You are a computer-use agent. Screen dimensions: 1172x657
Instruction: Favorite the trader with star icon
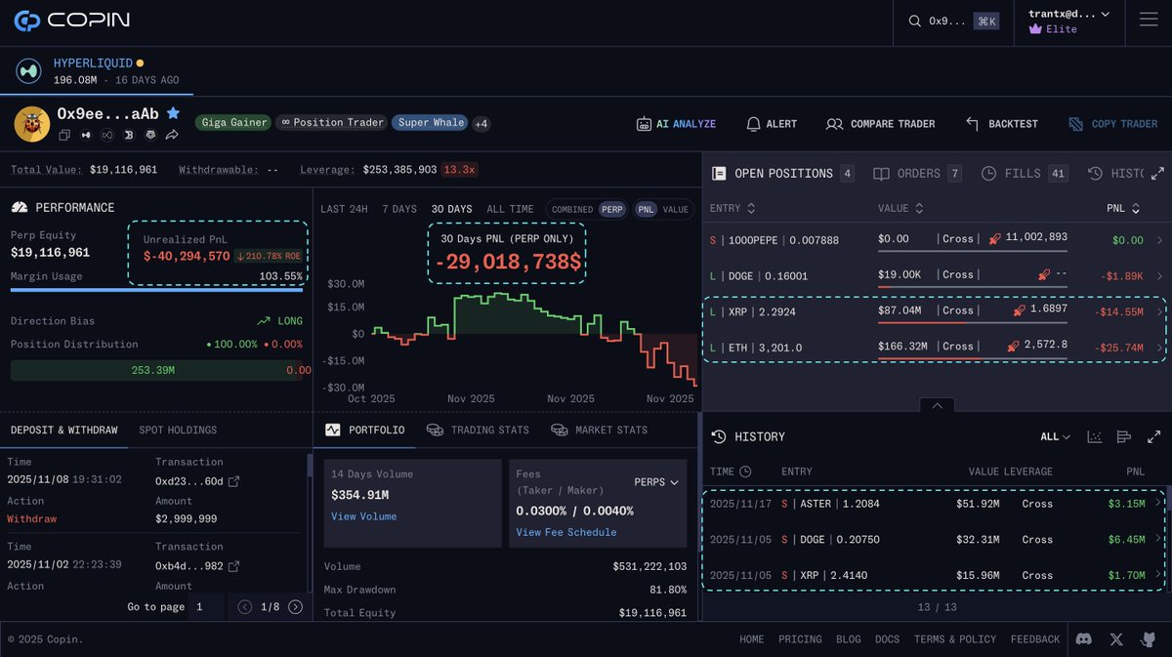tap(173, 113)
